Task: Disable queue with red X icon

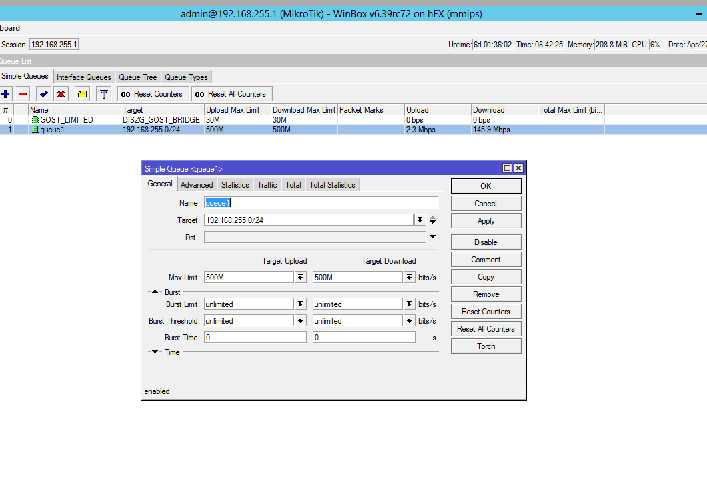Action: coord(61,94)
